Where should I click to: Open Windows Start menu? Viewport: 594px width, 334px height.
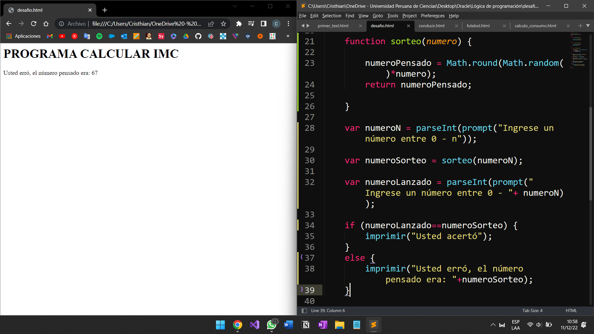point(220,325)
